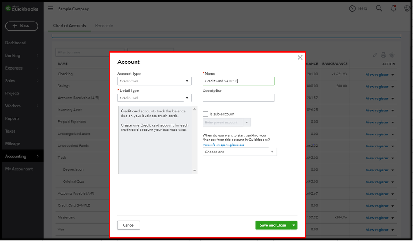Select the Credit Card SAMPLE account row name

click(74, 205)
